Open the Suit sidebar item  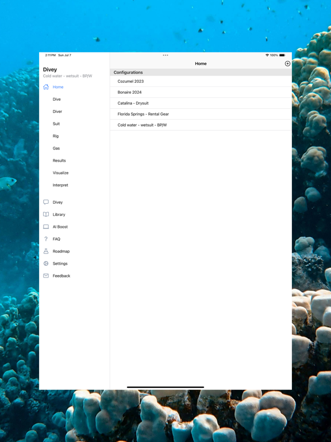tap(56, 124)
